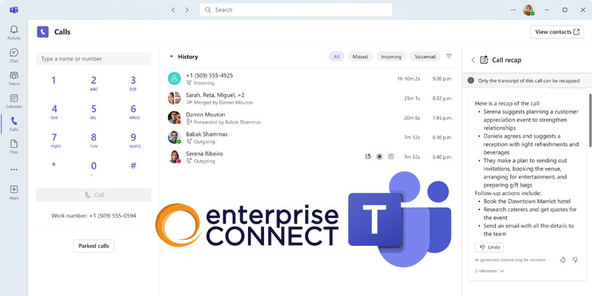
Task: Click the 9:20 p.m. call time
Action: point(442,79)
